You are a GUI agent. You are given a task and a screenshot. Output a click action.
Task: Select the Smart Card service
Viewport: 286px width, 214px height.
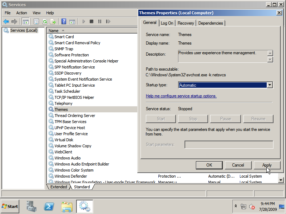click(64, 37)
